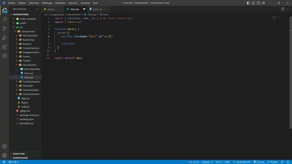
Task: Open the Run and Debug view
Action: [5, 38]
